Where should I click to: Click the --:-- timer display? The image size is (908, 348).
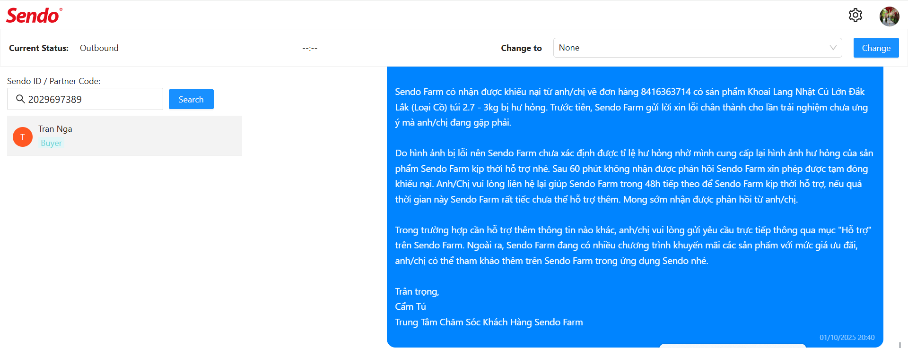(310, 48)
